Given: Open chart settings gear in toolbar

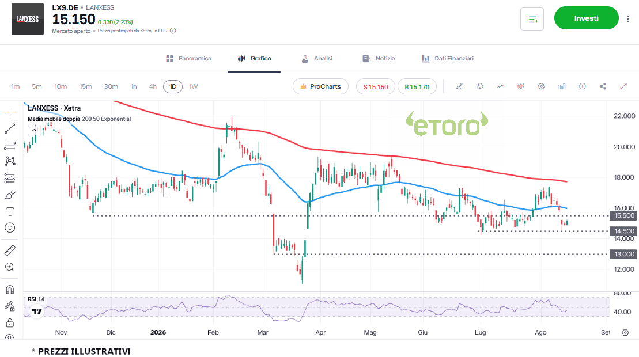Looking at the screenshot, I should point(541,86).
